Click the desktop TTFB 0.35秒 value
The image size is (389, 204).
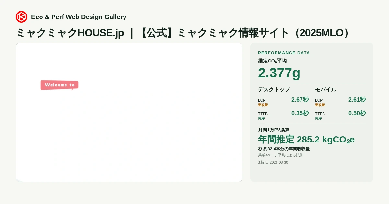coord(300,113)
